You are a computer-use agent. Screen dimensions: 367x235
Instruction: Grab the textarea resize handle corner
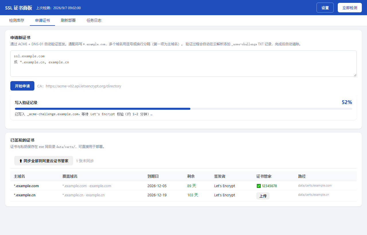point(355,75)
